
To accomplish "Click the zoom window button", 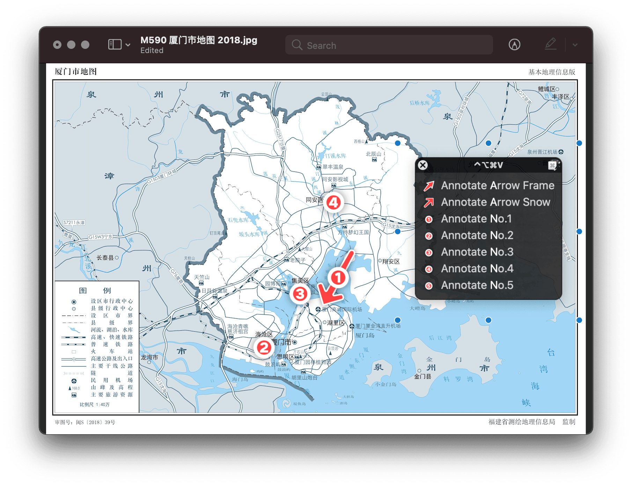I will [85, 45].
